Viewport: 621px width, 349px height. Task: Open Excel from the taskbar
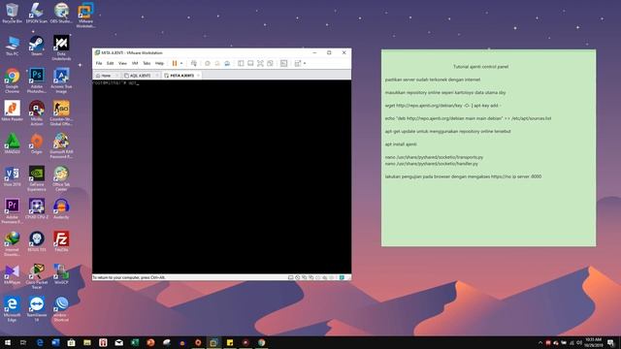point(135,342)
